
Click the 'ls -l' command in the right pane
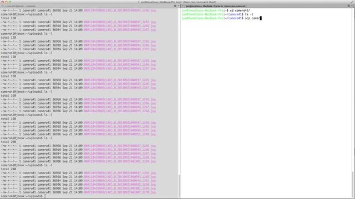click(249, 14)
